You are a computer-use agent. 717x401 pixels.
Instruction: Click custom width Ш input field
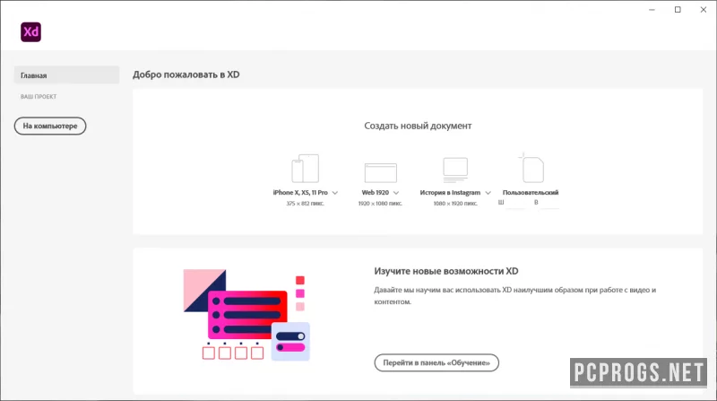pyautogui.click(x=516, y=203)
